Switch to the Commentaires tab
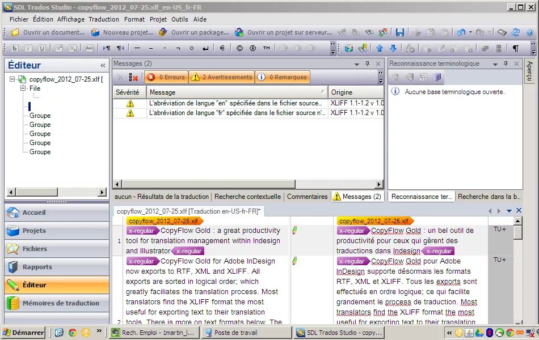This screenshot has height=340, width=539. pyautogui.click(x=308, y=197)
